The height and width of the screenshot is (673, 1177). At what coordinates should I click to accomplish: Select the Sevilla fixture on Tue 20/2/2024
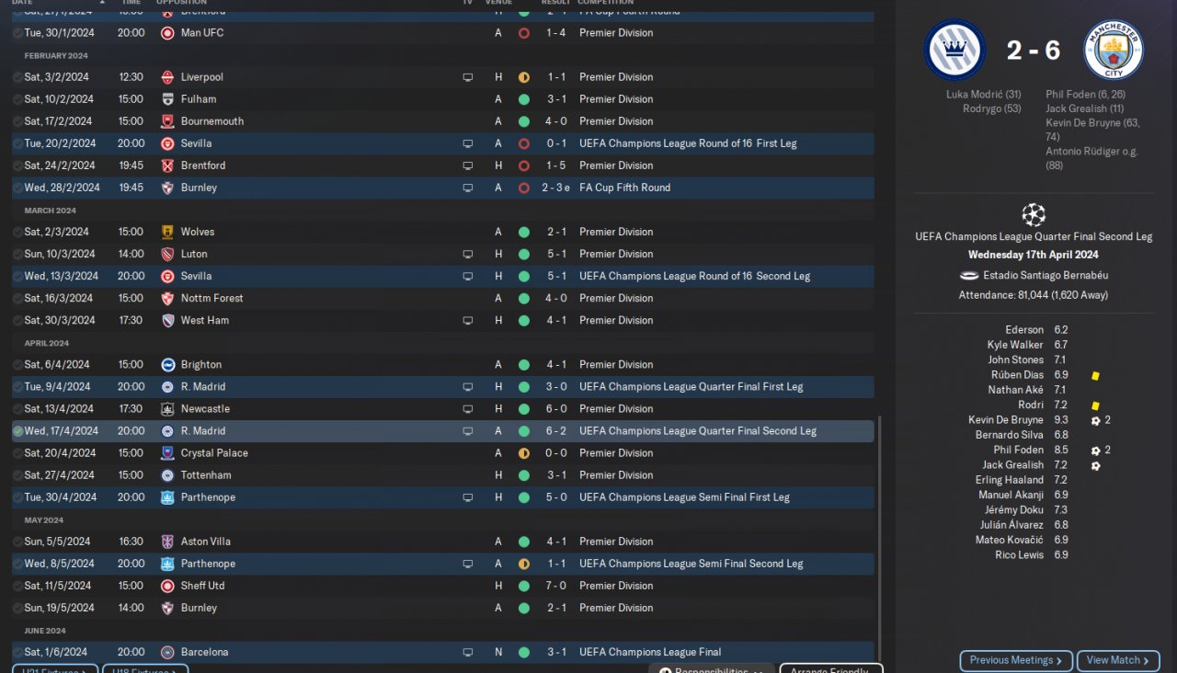[x=442, y=143]
